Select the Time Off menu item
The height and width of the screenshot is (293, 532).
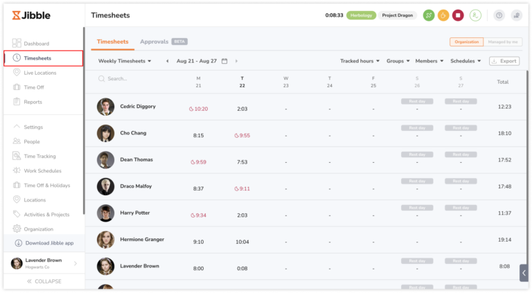(x=33, y=87)
